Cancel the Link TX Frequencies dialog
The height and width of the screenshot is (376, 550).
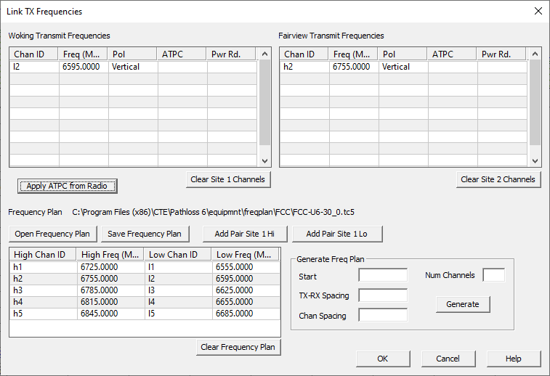click(x=448, y=359)
